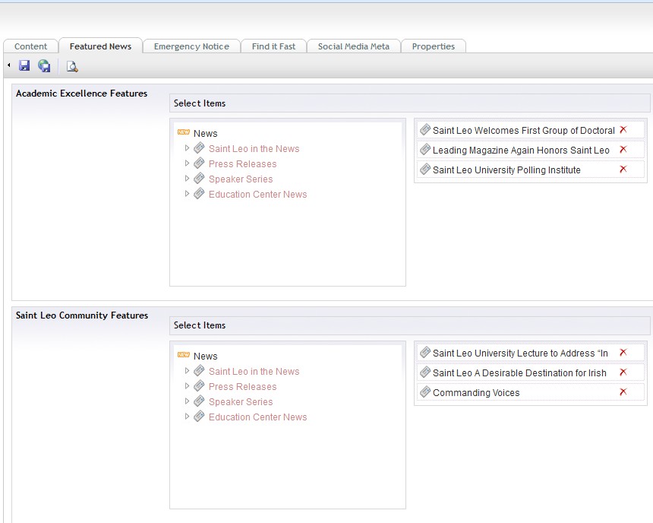653x523 pixels.
Task: Click tag icon of 'Saint Leo University Polling Institute'
Action: pyautogui.click(x=425, y=169)
